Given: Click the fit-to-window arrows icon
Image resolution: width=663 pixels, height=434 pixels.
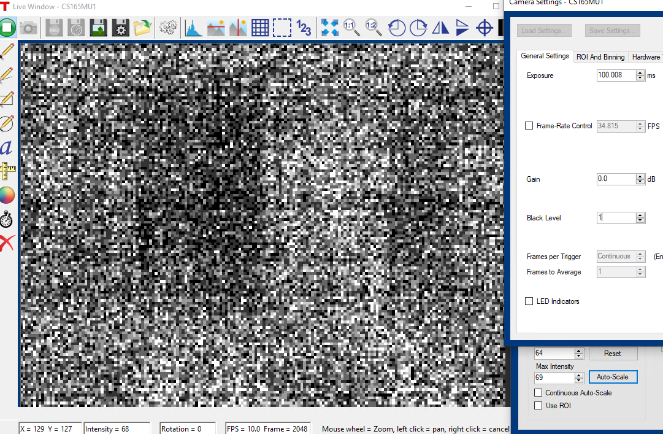Looking at the screenshot, I should pos(330,28).
